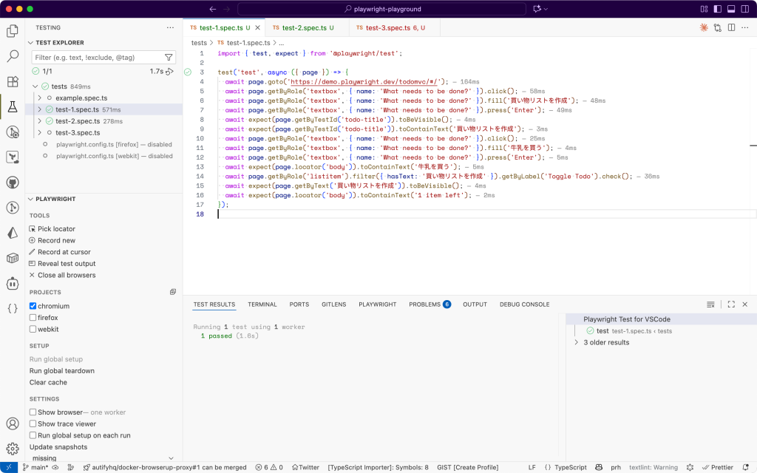
Task: Click Record new
Action: coord(52,240)
